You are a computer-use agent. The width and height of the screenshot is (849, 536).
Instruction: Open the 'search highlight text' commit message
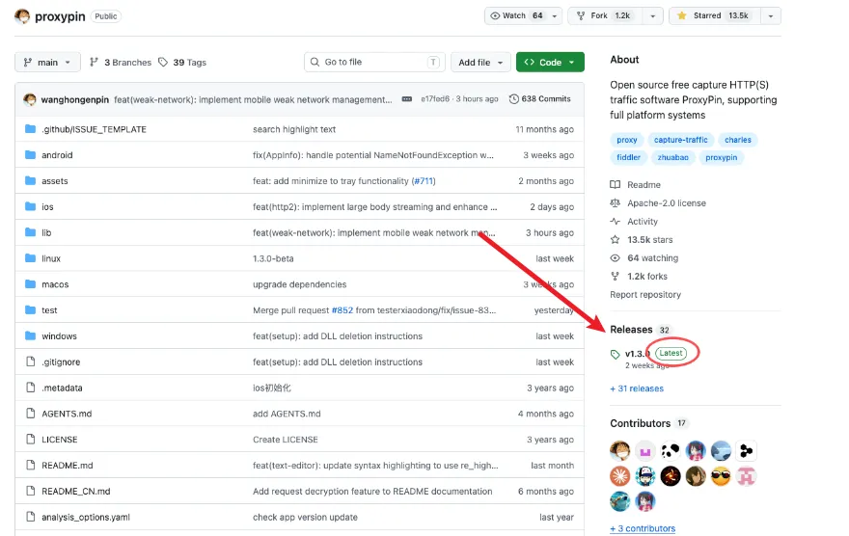coord(294,129)
